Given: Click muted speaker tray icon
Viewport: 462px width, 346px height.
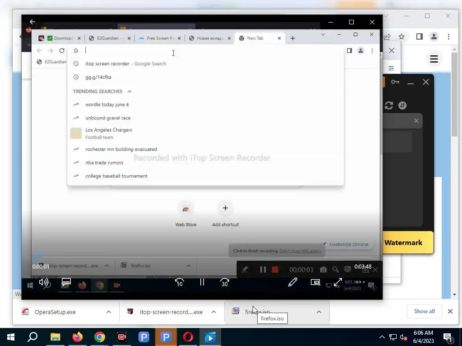Looking at the screenshot, I should (403, 337).
